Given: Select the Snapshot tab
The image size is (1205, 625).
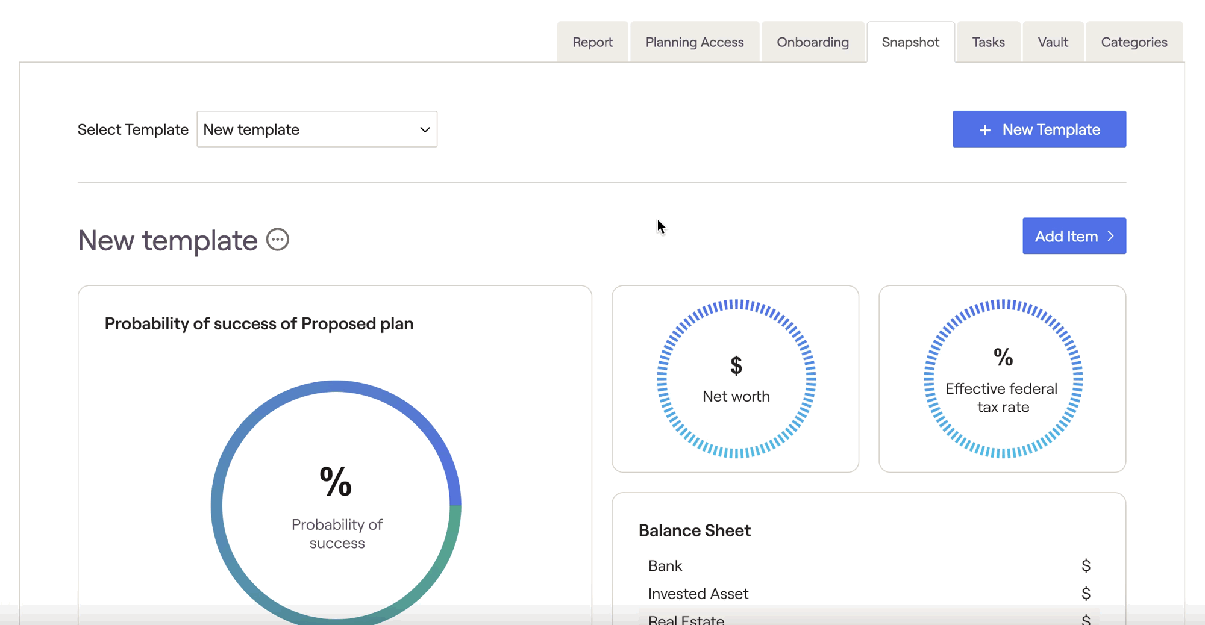Looking at the screenshot, I should (x=910, y=42).
